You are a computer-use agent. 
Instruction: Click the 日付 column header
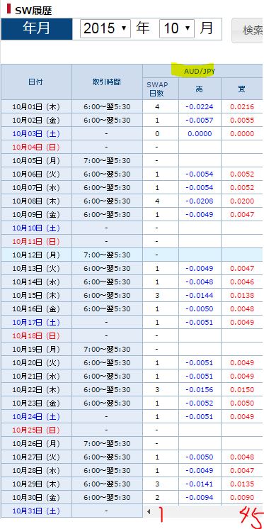(35, 82)
